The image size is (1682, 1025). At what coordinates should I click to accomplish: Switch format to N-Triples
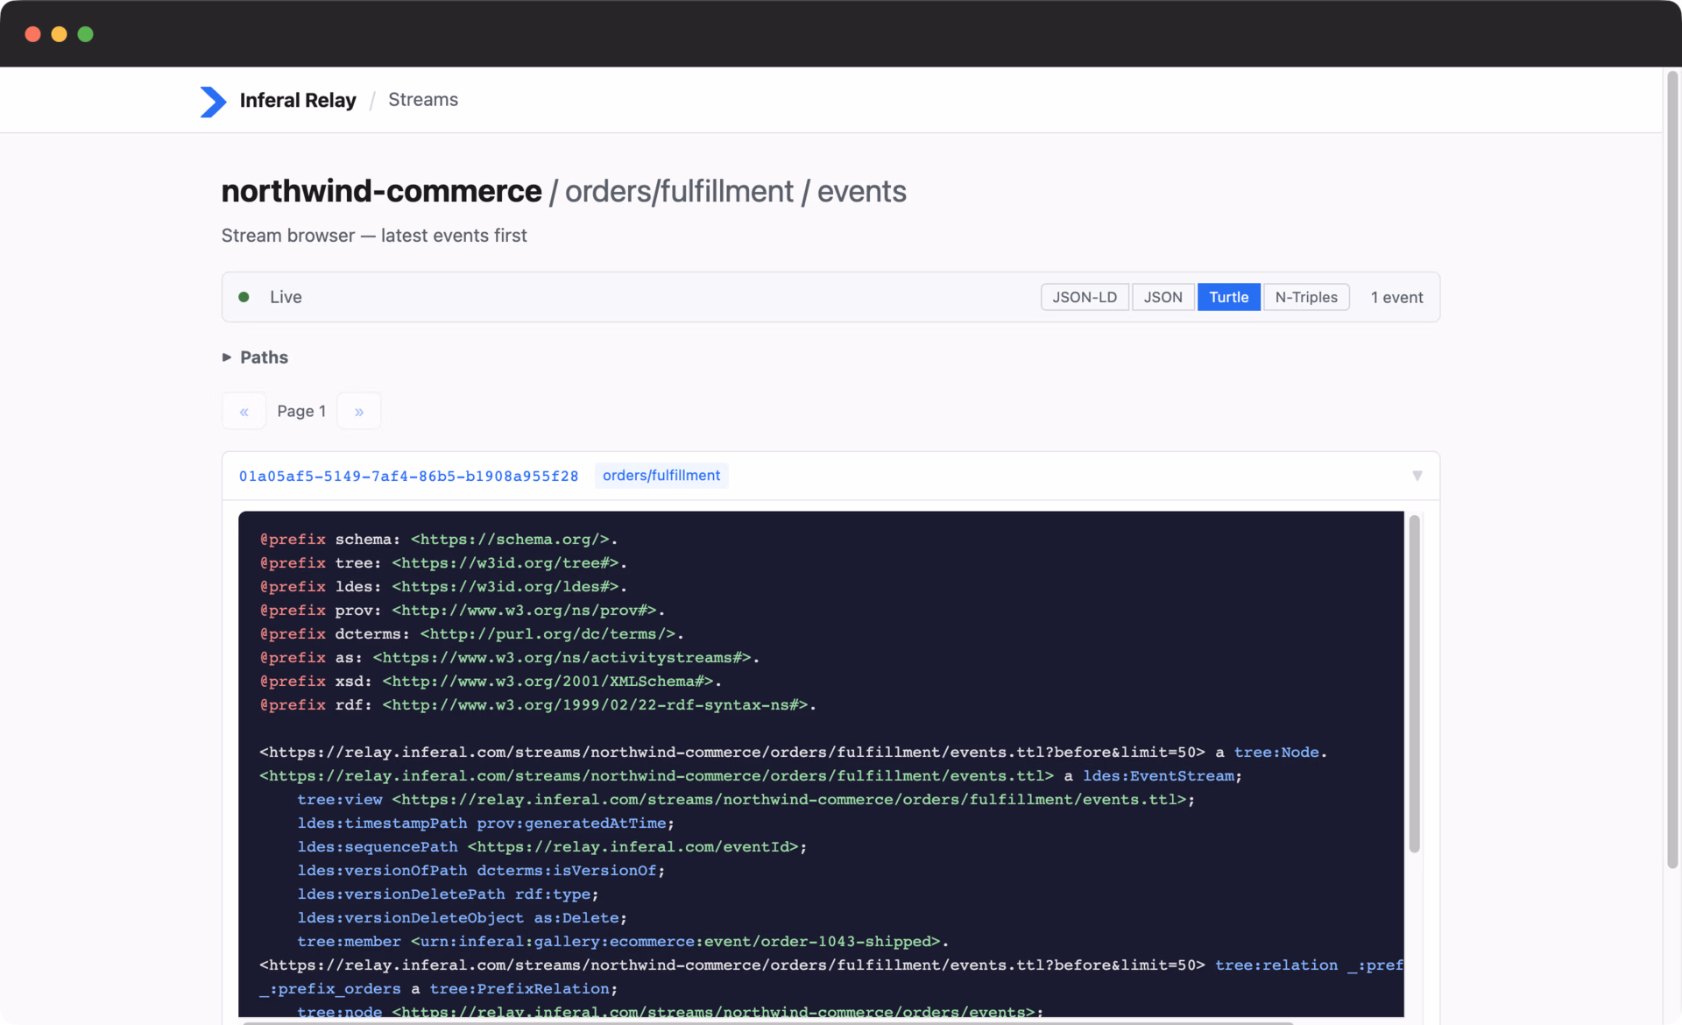[1306, 297]
